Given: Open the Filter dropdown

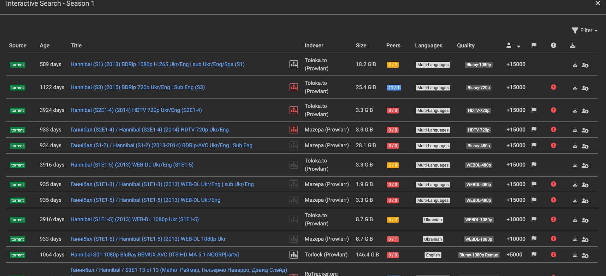Looking at the screenshot, I should (585, 31).
